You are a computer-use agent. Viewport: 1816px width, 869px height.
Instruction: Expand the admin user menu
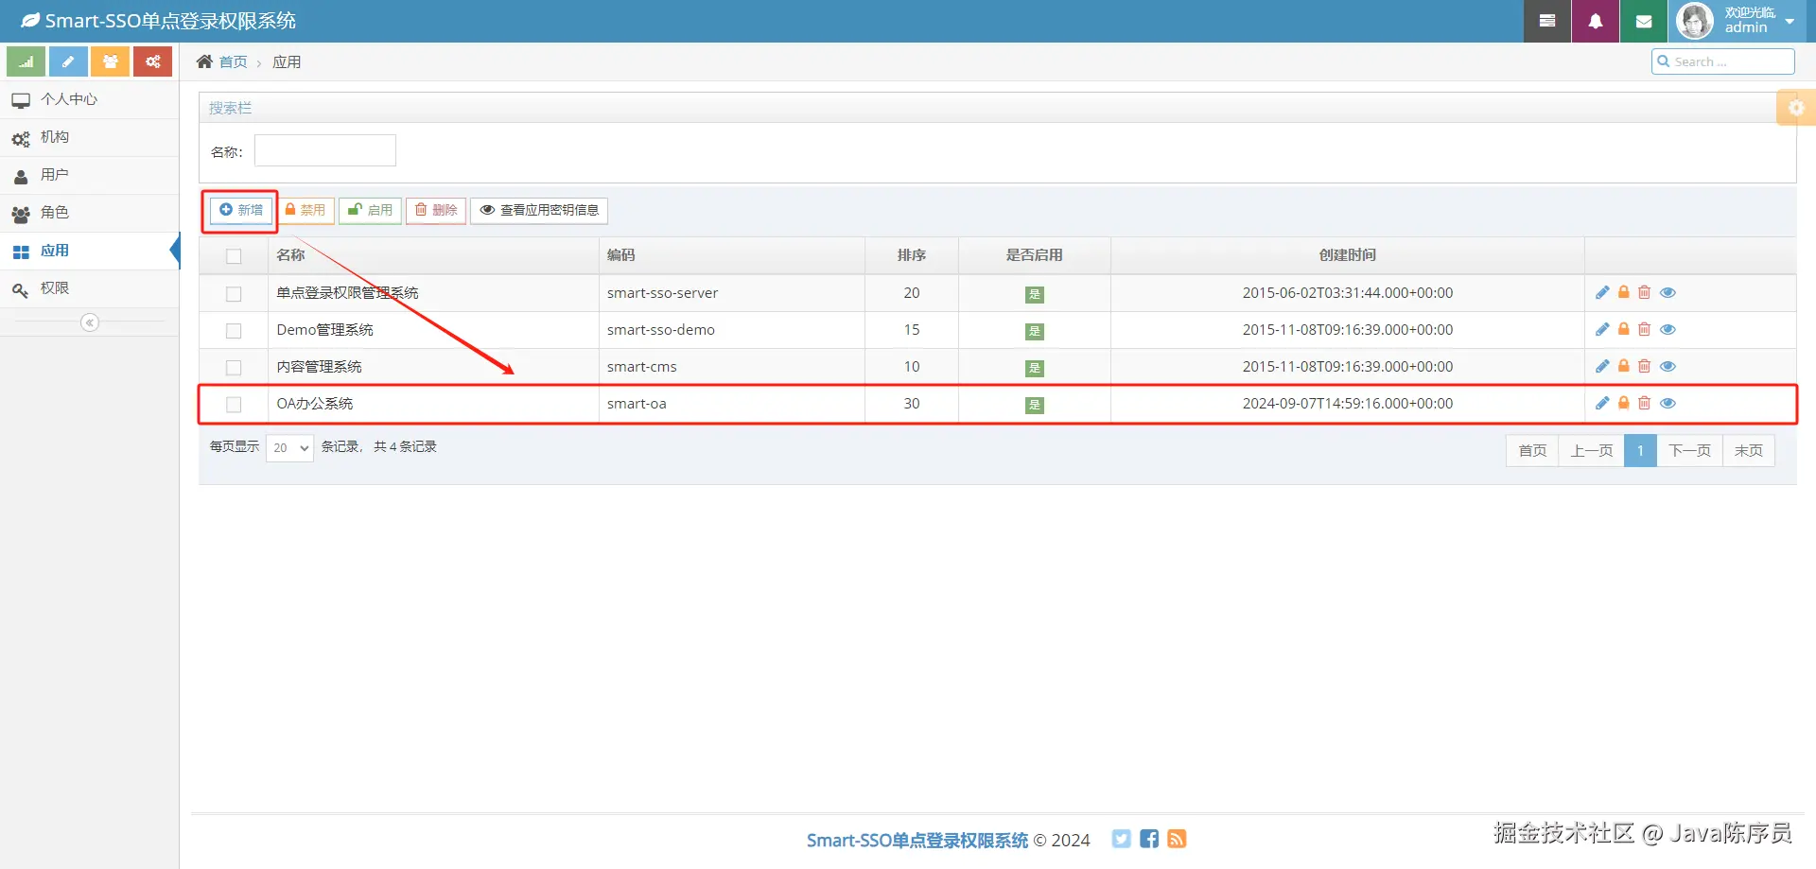click(x=1736, y=21)
